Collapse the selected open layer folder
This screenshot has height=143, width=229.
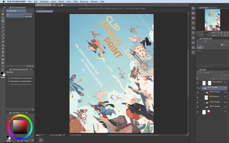[x=203, y=88]
